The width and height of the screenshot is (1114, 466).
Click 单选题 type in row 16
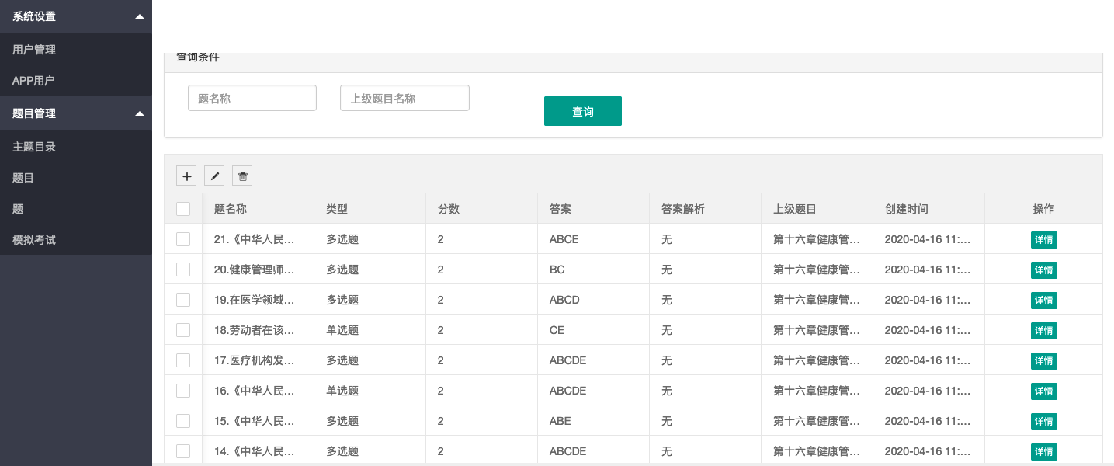[342, 391]
